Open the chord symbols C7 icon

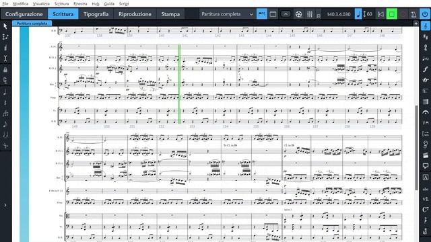point(425,210)
